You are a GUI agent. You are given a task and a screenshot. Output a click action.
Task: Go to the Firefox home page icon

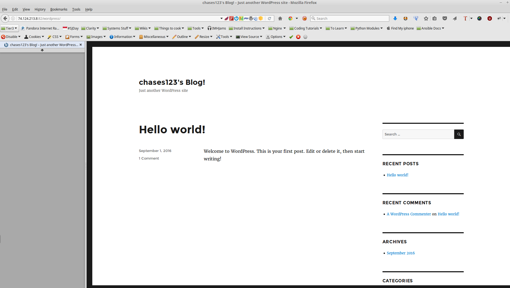[x=280, y=18]
